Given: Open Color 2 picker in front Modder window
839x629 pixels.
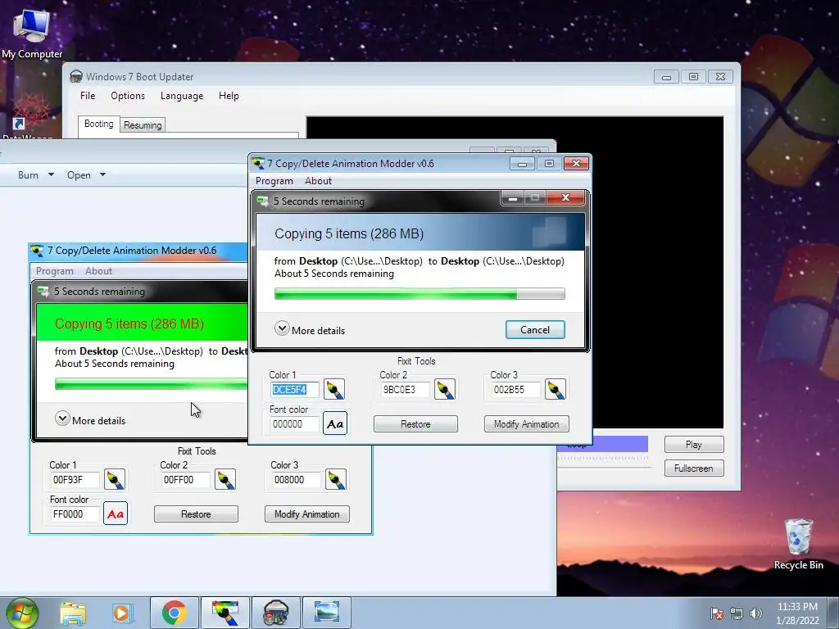Looking at the screenshot, I should pyautogui.click(x=445, y=389).
